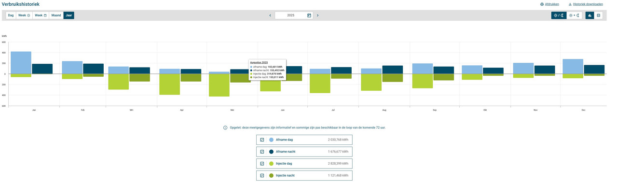Click the Verbruikshistoriek heading
This screenshot has height=184, width=617.
coord(21,4)
